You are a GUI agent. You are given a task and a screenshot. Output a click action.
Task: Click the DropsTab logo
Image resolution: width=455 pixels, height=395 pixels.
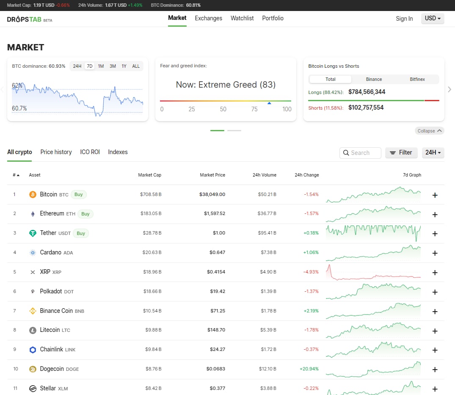[29, 19]
